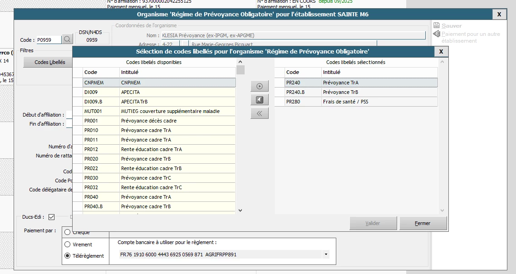Select PR001 Prévoyance décès cadre row
516x274 pixels.
coord(154,121)
